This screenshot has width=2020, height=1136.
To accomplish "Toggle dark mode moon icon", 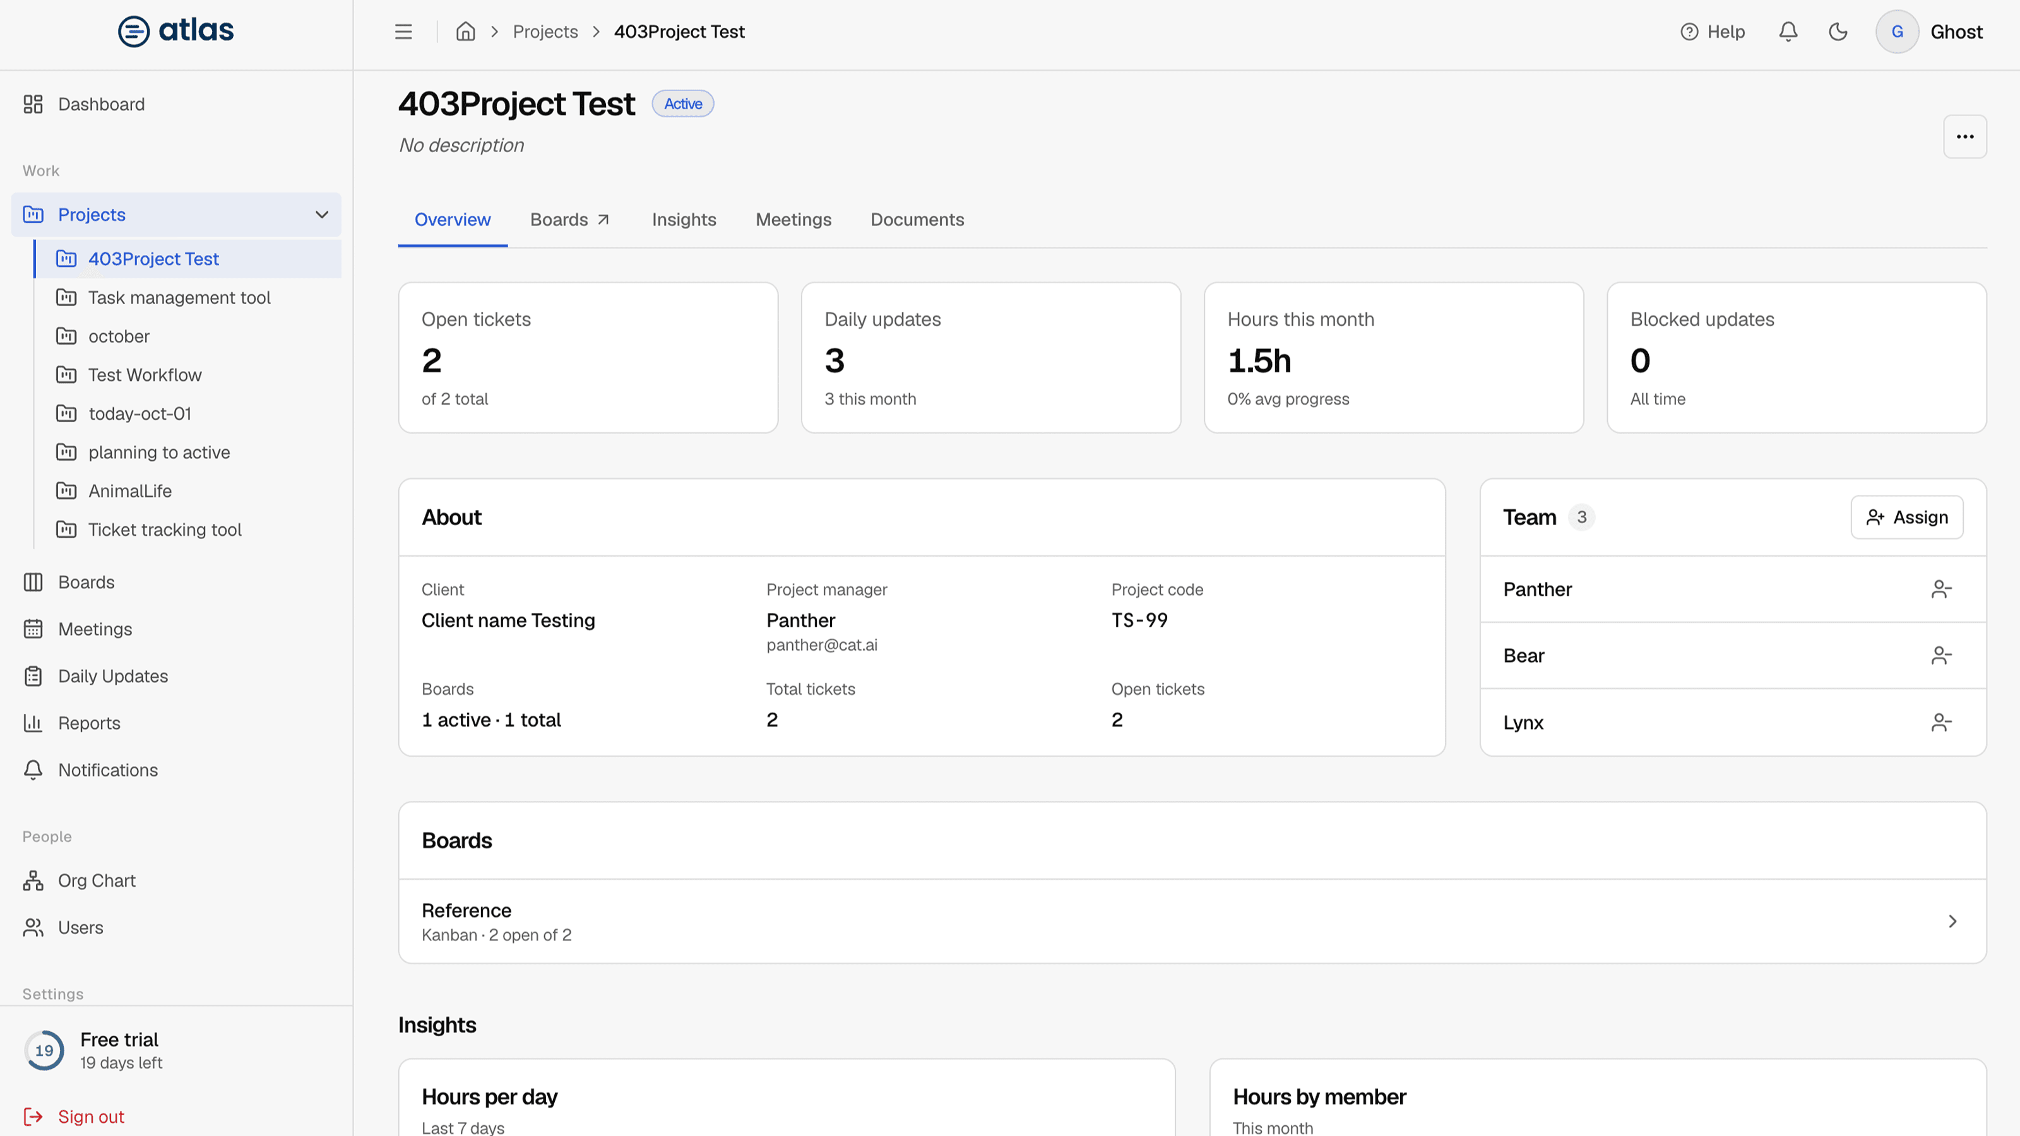I will 1838,32.
